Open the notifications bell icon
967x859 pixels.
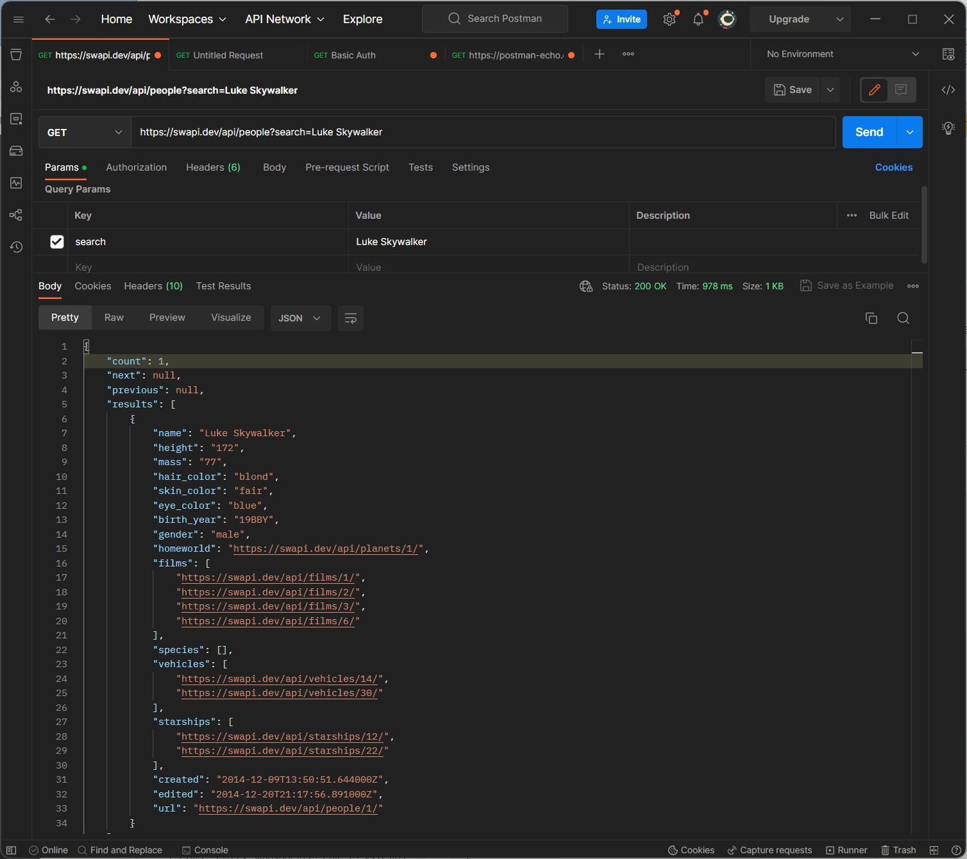pos(698,19)
